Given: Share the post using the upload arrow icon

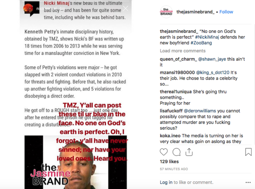Looking at the screenshot, I should coord(189,152).
